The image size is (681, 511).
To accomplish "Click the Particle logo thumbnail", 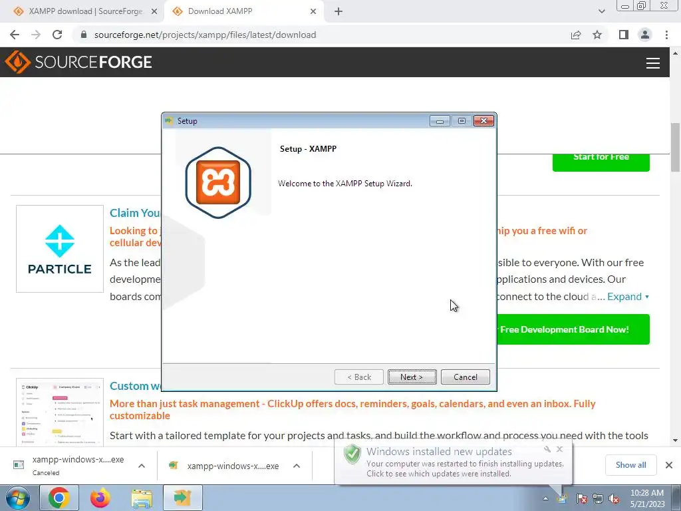I will pyautogui.click(x=60, y=249).
